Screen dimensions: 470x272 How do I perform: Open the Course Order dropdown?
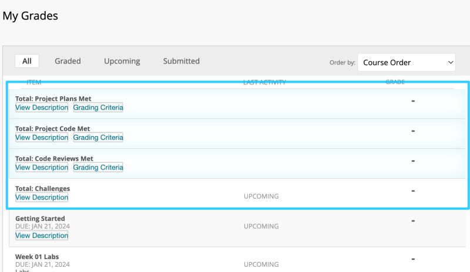click(x=407, y=63)
